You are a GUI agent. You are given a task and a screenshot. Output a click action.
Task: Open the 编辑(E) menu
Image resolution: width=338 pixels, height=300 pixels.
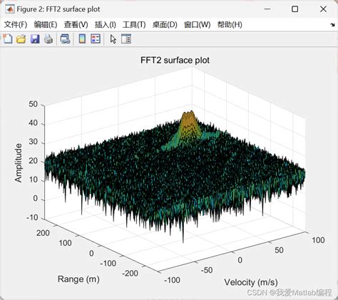click(x=46, y=24)
